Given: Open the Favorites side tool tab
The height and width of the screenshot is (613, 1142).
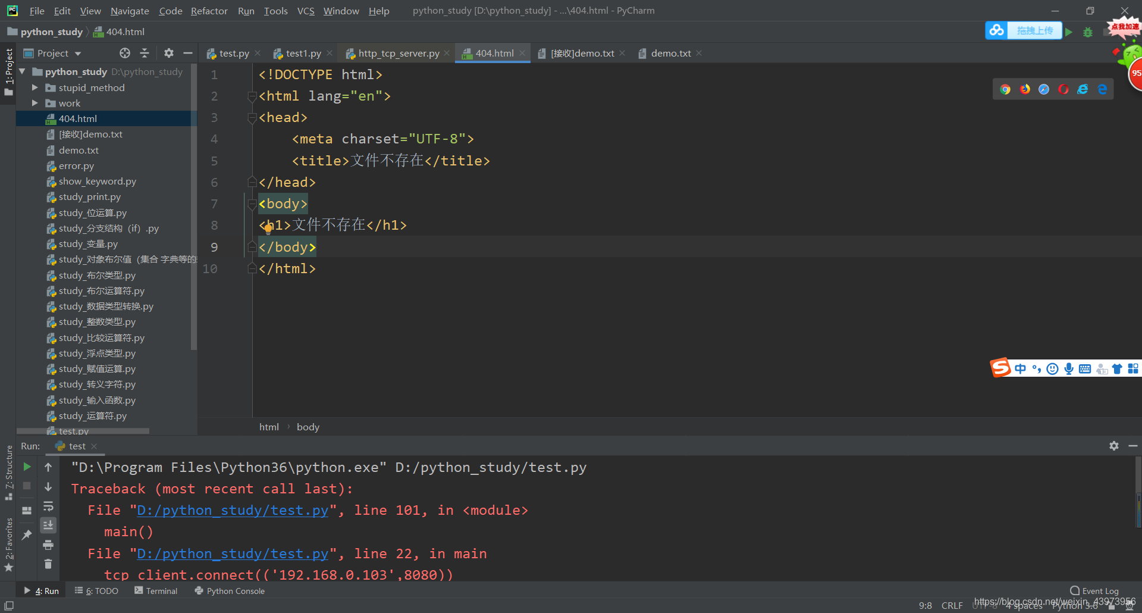Looking at the screenshot, I should coord(8,544).
